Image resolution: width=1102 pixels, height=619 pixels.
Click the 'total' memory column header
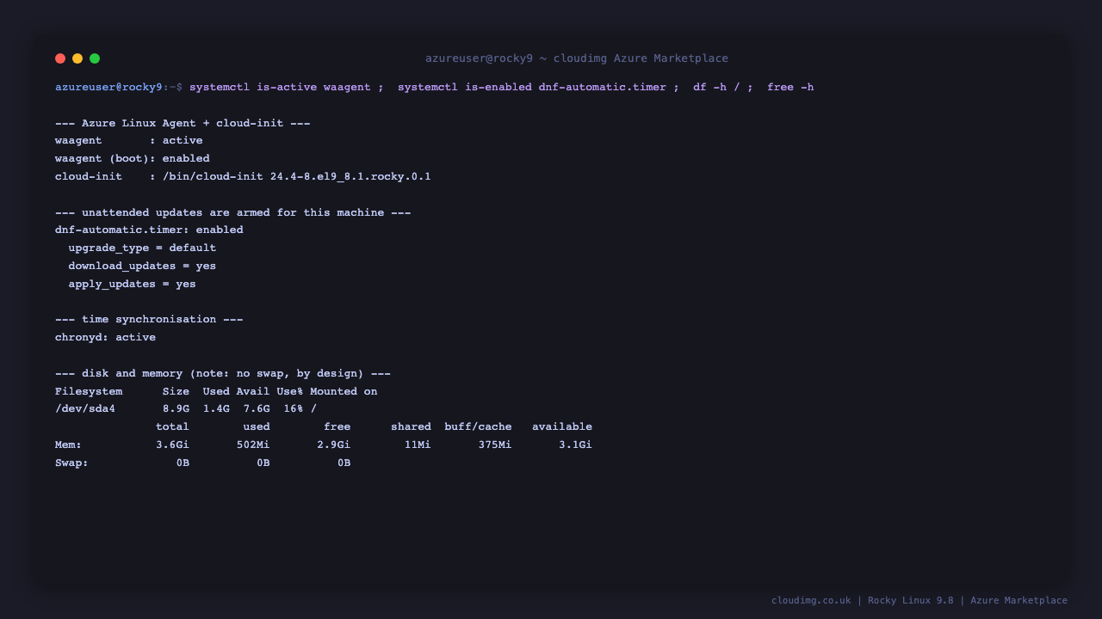pyautogui.click(x=172, y=426)
